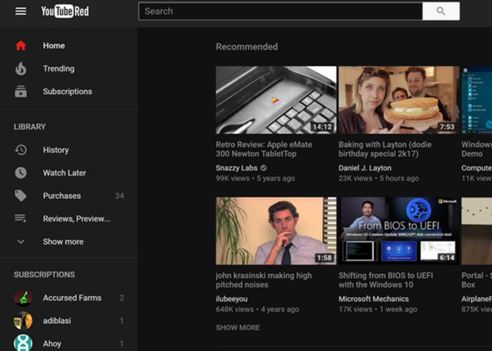Focus the Search text field
The width and height of the screenshot is (492, 351).
click(281, 11)
